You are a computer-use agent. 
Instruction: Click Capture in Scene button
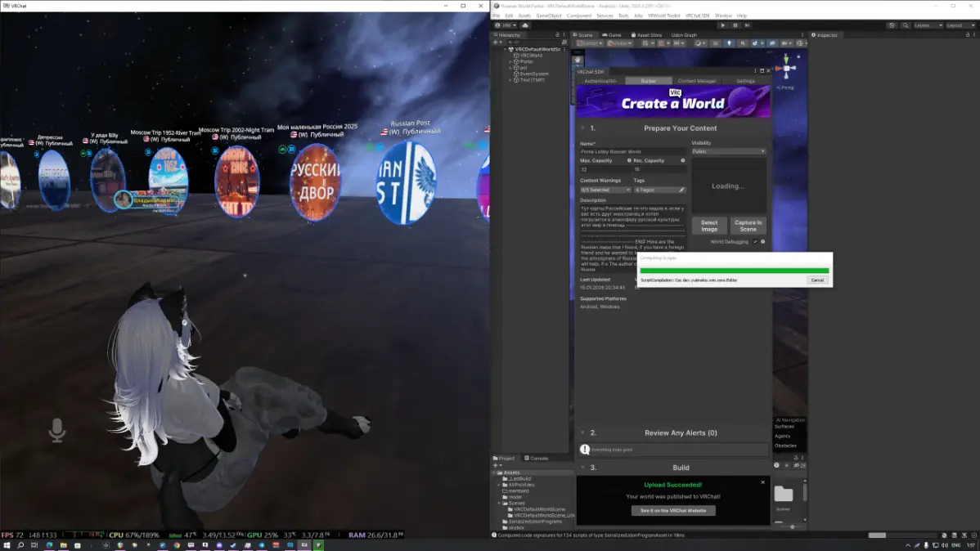tap(748, 226)
